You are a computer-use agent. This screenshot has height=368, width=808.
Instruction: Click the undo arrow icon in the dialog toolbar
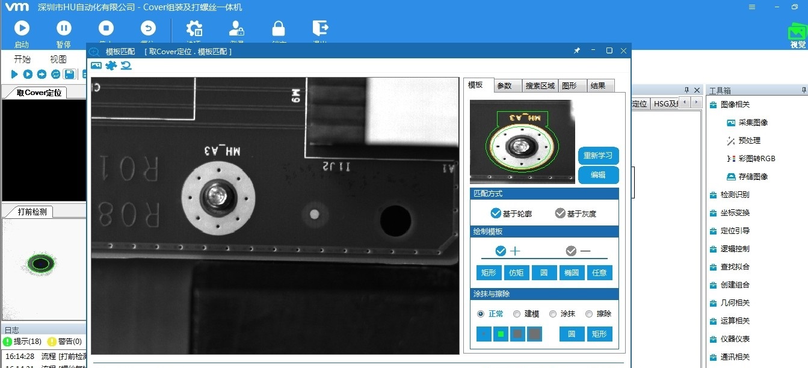click(126, 66)
